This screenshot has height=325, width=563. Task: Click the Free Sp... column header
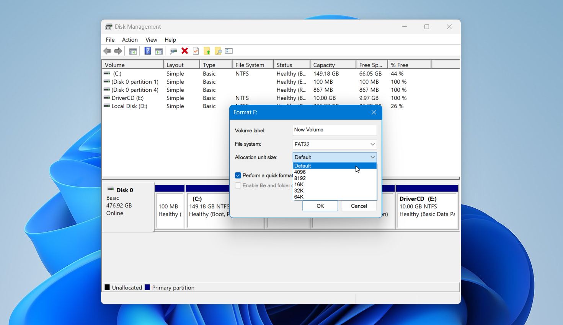pyautogui.click(x=372, y=65)
